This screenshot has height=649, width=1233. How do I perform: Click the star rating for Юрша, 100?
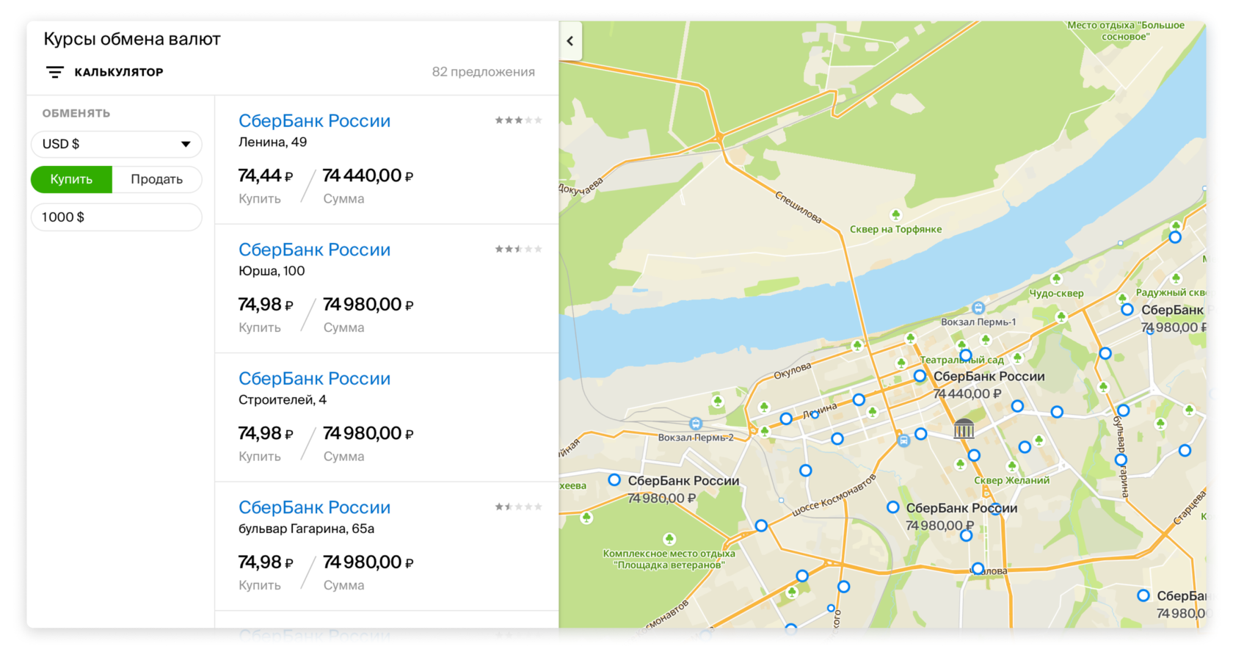point(518,249)
